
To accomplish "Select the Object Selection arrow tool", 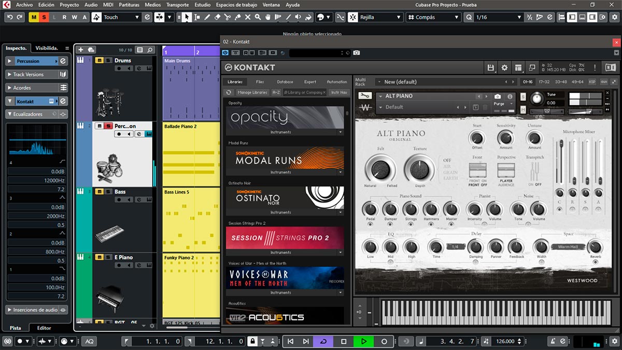I will [x=187, y=17].
